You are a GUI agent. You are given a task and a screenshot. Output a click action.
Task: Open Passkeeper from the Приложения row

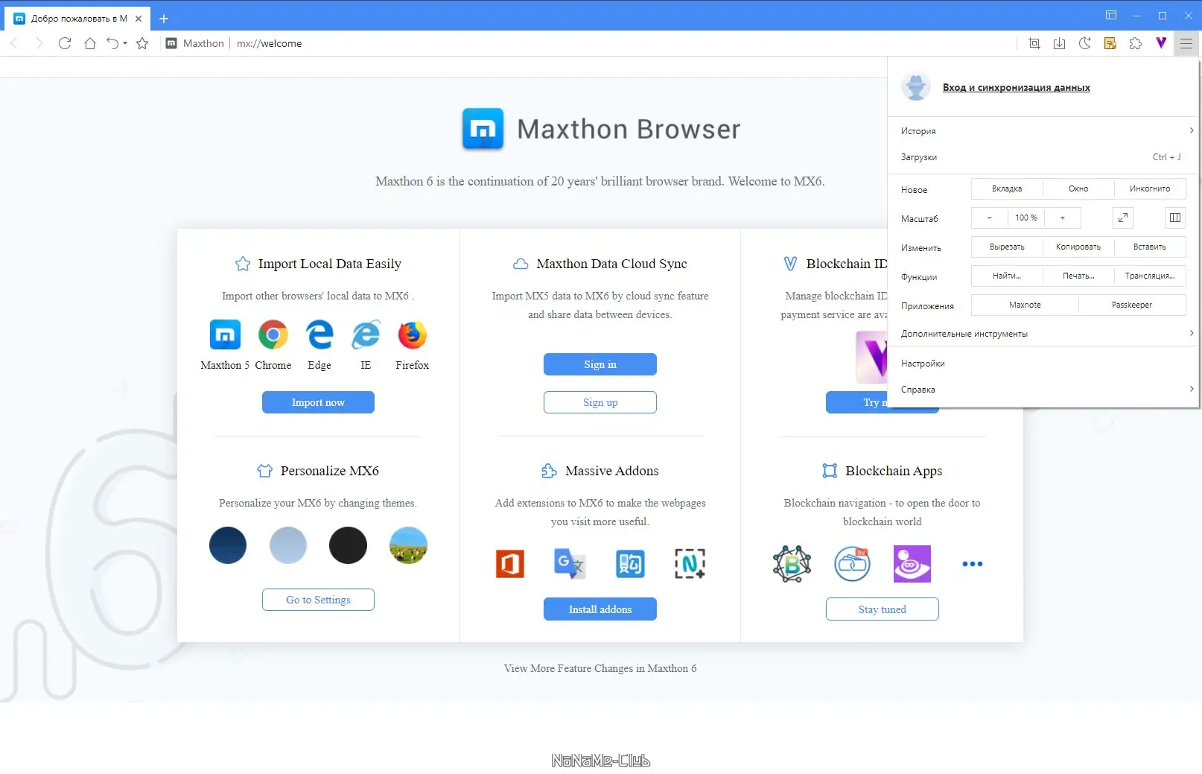(x=1132, y=305)
